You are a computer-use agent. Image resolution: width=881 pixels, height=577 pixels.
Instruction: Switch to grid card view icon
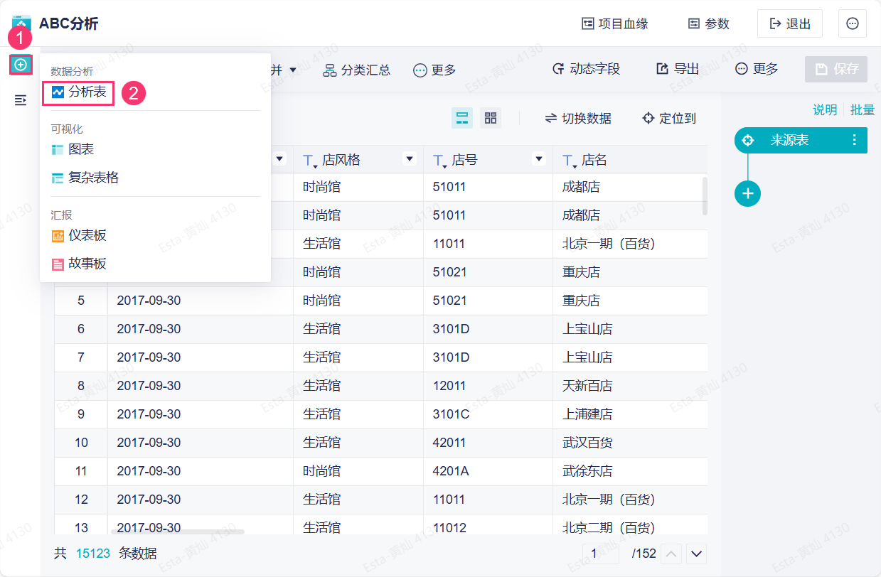(x=491, y=118)
